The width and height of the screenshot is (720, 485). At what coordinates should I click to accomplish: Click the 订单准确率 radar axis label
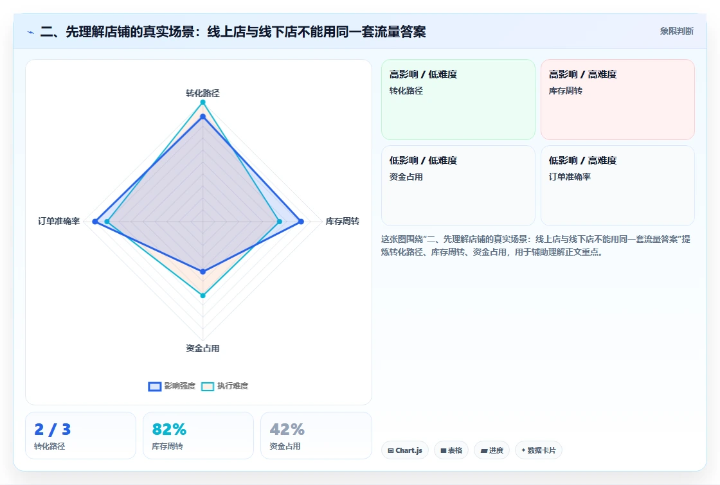(x=59, y=221)
